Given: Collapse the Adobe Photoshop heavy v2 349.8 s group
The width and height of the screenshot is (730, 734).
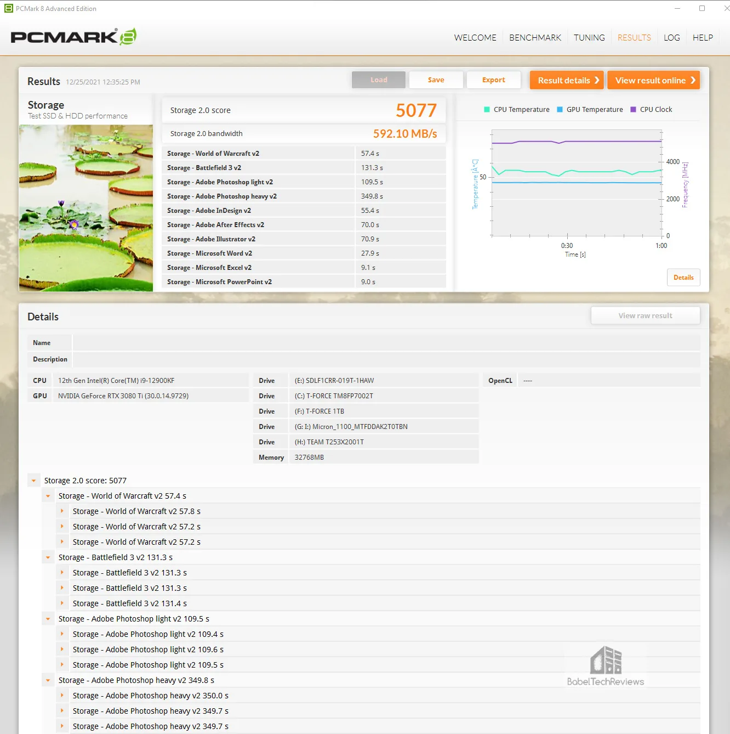Looking at the screenshot, I should 48,680.
